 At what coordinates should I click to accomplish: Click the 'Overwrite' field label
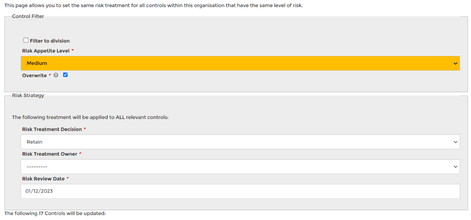coord(34,76)
